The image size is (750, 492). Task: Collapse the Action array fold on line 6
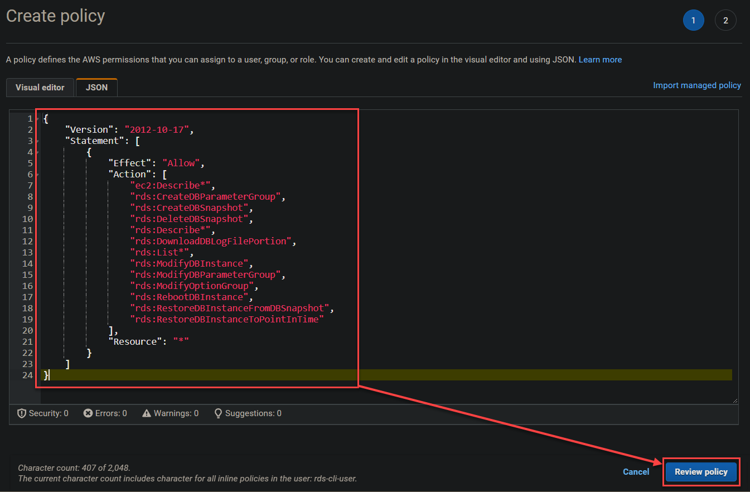37,175
